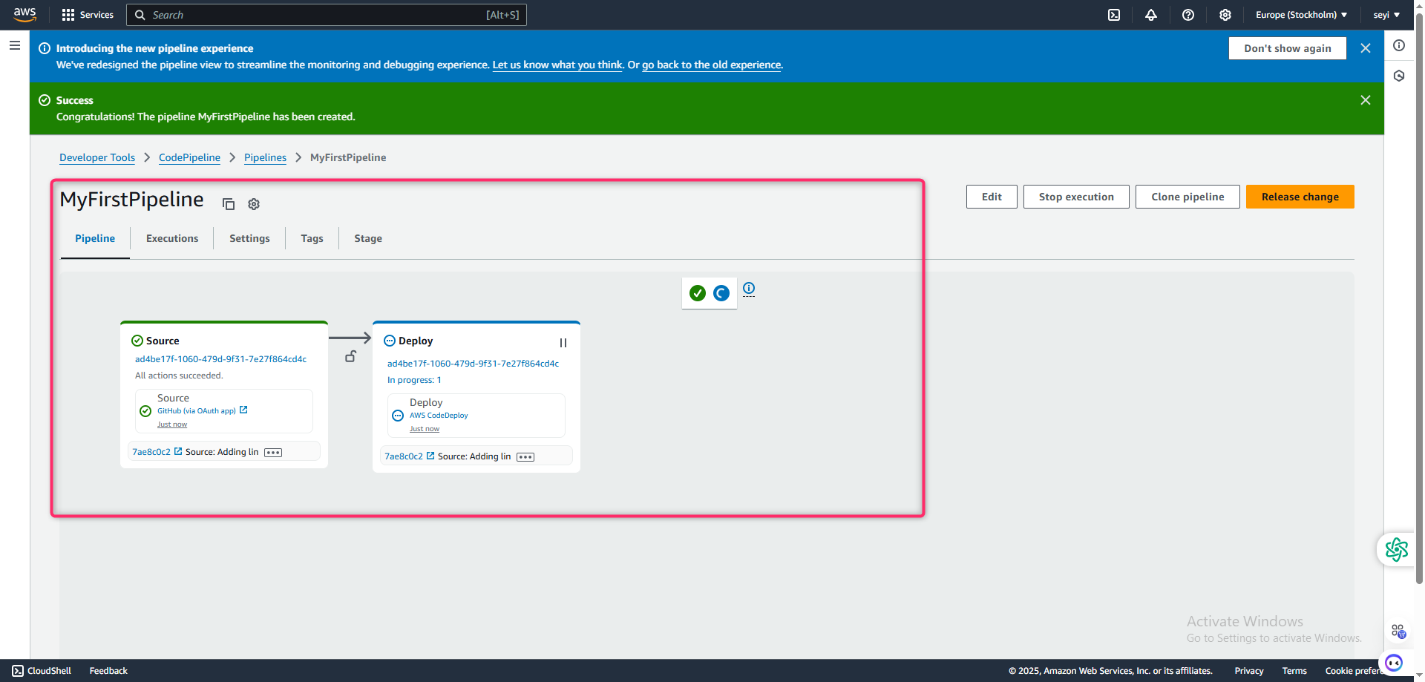Open commit 7ae8c0c2 link in Source stage
Viewport: 1425px width, 682px height.
[x=151, y=452]
